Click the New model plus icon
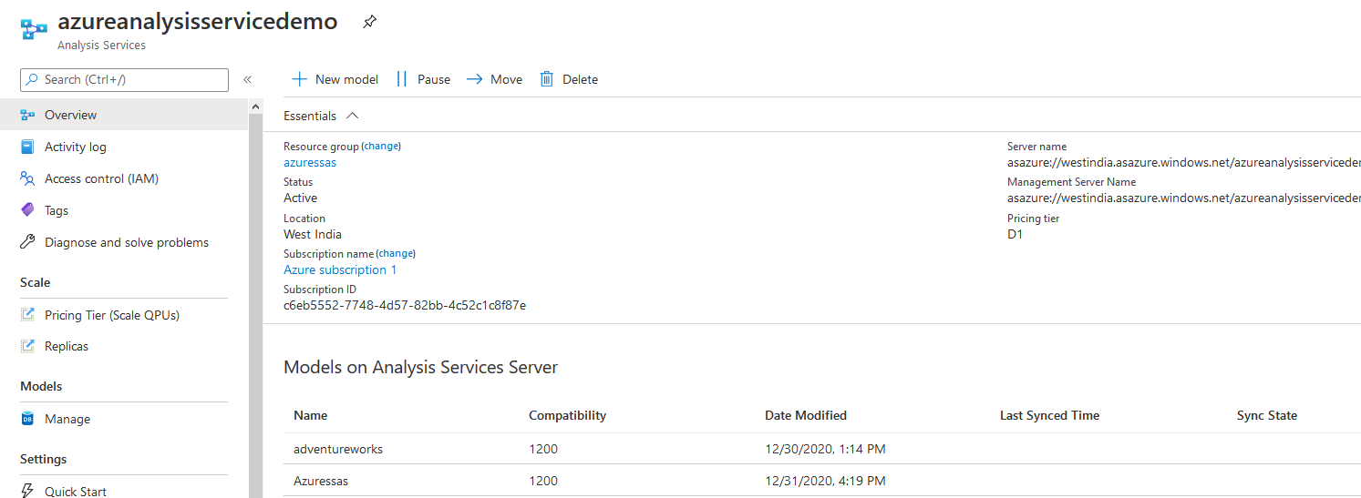This screenshot has width=1361, height=498. pos(299,79)
